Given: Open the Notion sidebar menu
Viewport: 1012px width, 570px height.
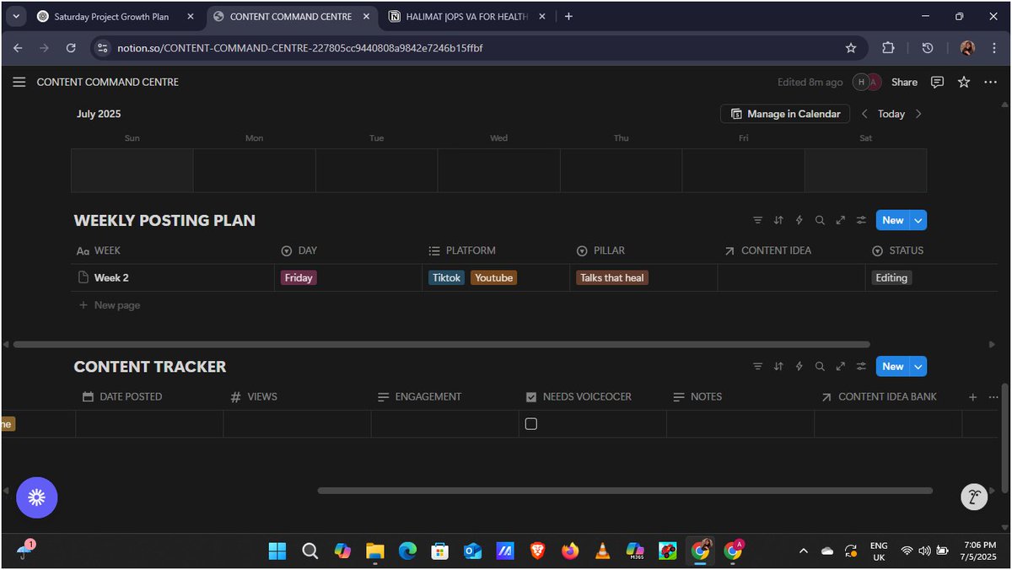Looking at the screenshot, I should coord(19,82).
